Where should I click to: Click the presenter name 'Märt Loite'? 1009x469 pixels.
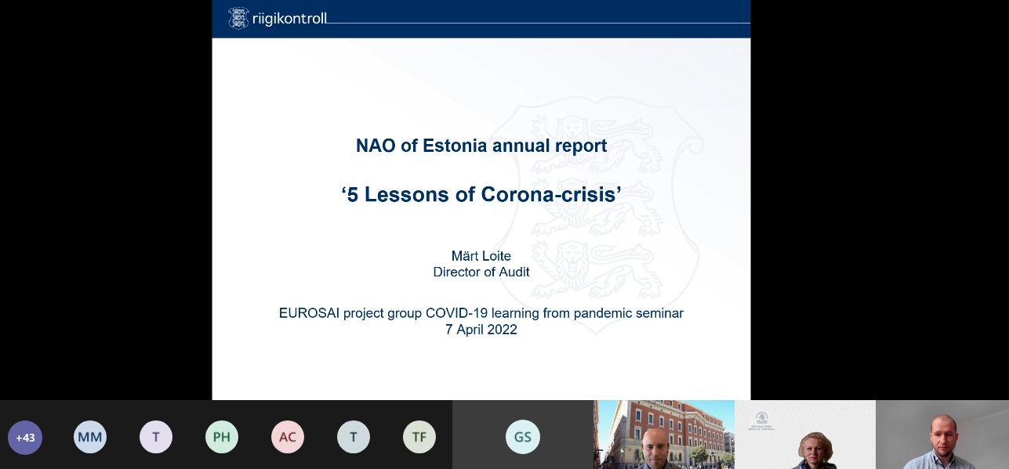(x=481, y=256)
